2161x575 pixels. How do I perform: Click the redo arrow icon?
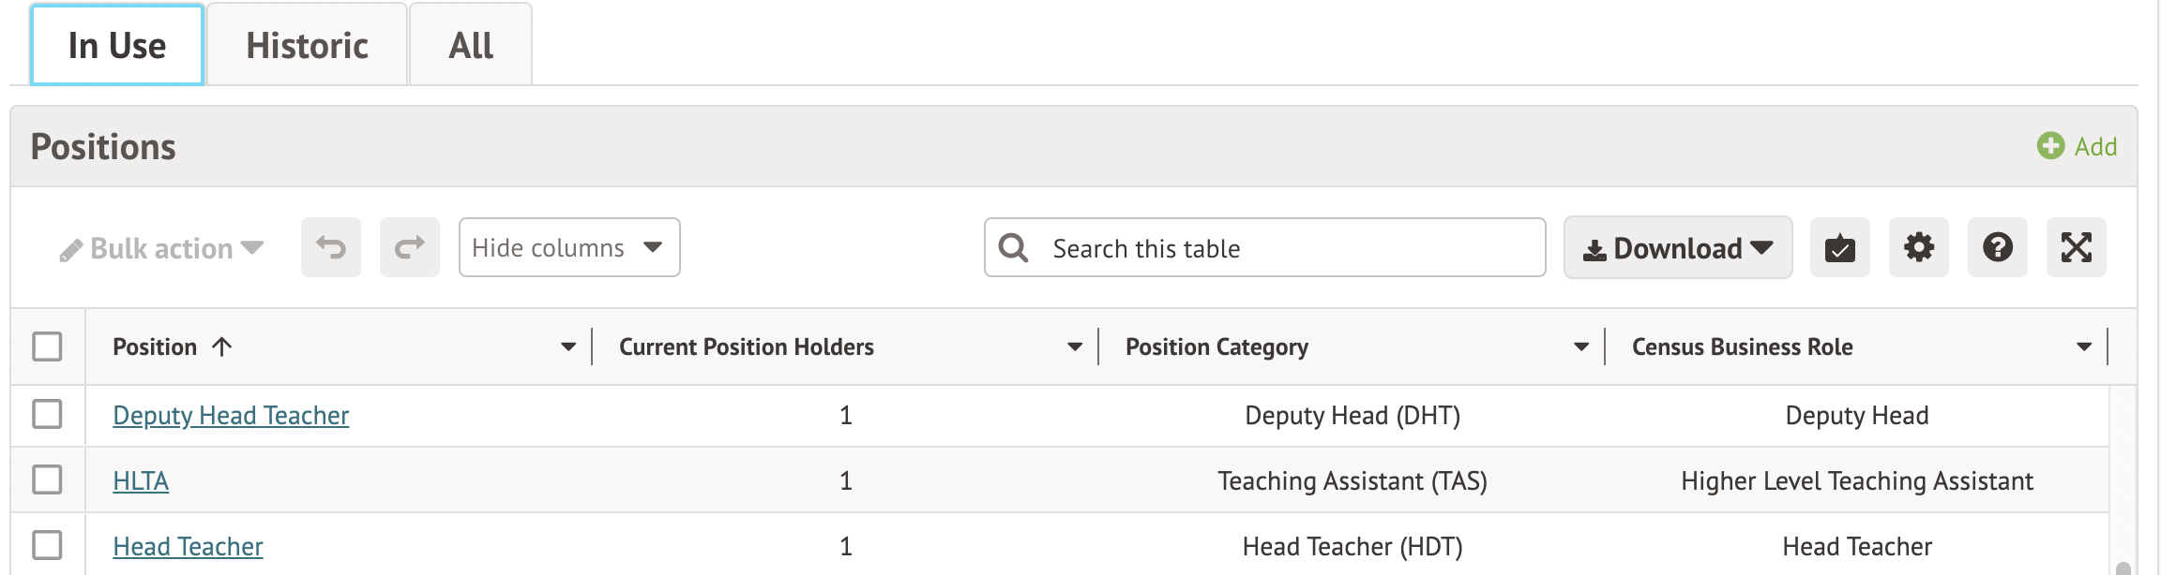(410, 248)
